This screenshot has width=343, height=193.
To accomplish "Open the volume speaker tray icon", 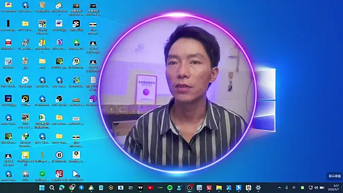I will (x=316, y=188).
